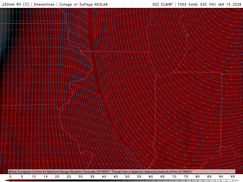Click the color scale value 35
Viewport: 243px width, 182px height.
click(92, 177)
